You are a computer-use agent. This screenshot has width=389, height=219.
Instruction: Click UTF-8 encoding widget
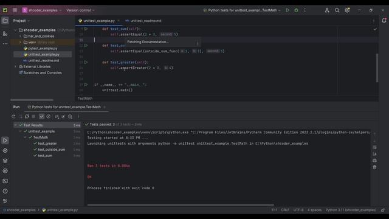point(298,210)
